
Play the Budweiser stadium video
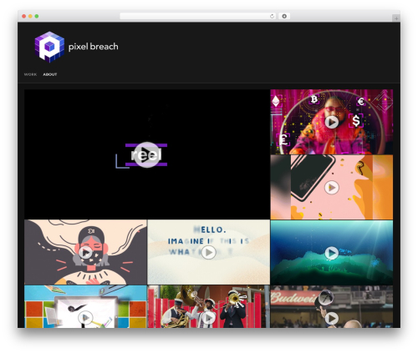(332, 318)
